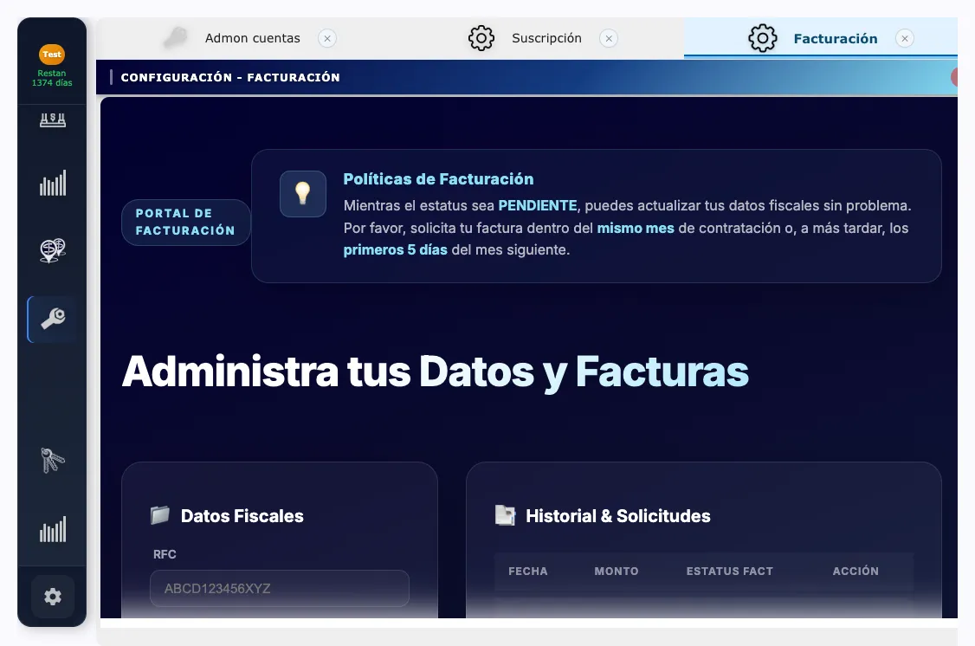Click the RFC field label

click(x=165, y=554)
